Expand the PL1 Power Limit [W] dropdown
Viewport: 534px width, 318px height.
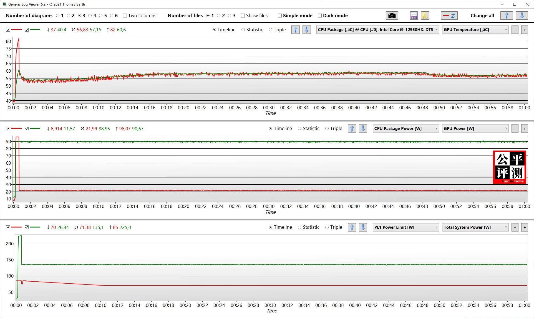405,227
